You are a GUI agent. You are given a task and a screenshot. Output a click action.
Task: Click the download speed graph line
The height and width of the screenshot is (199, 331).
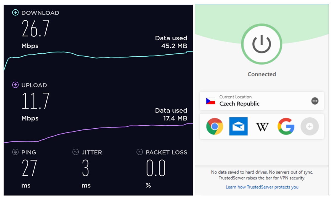pos(98,57)
